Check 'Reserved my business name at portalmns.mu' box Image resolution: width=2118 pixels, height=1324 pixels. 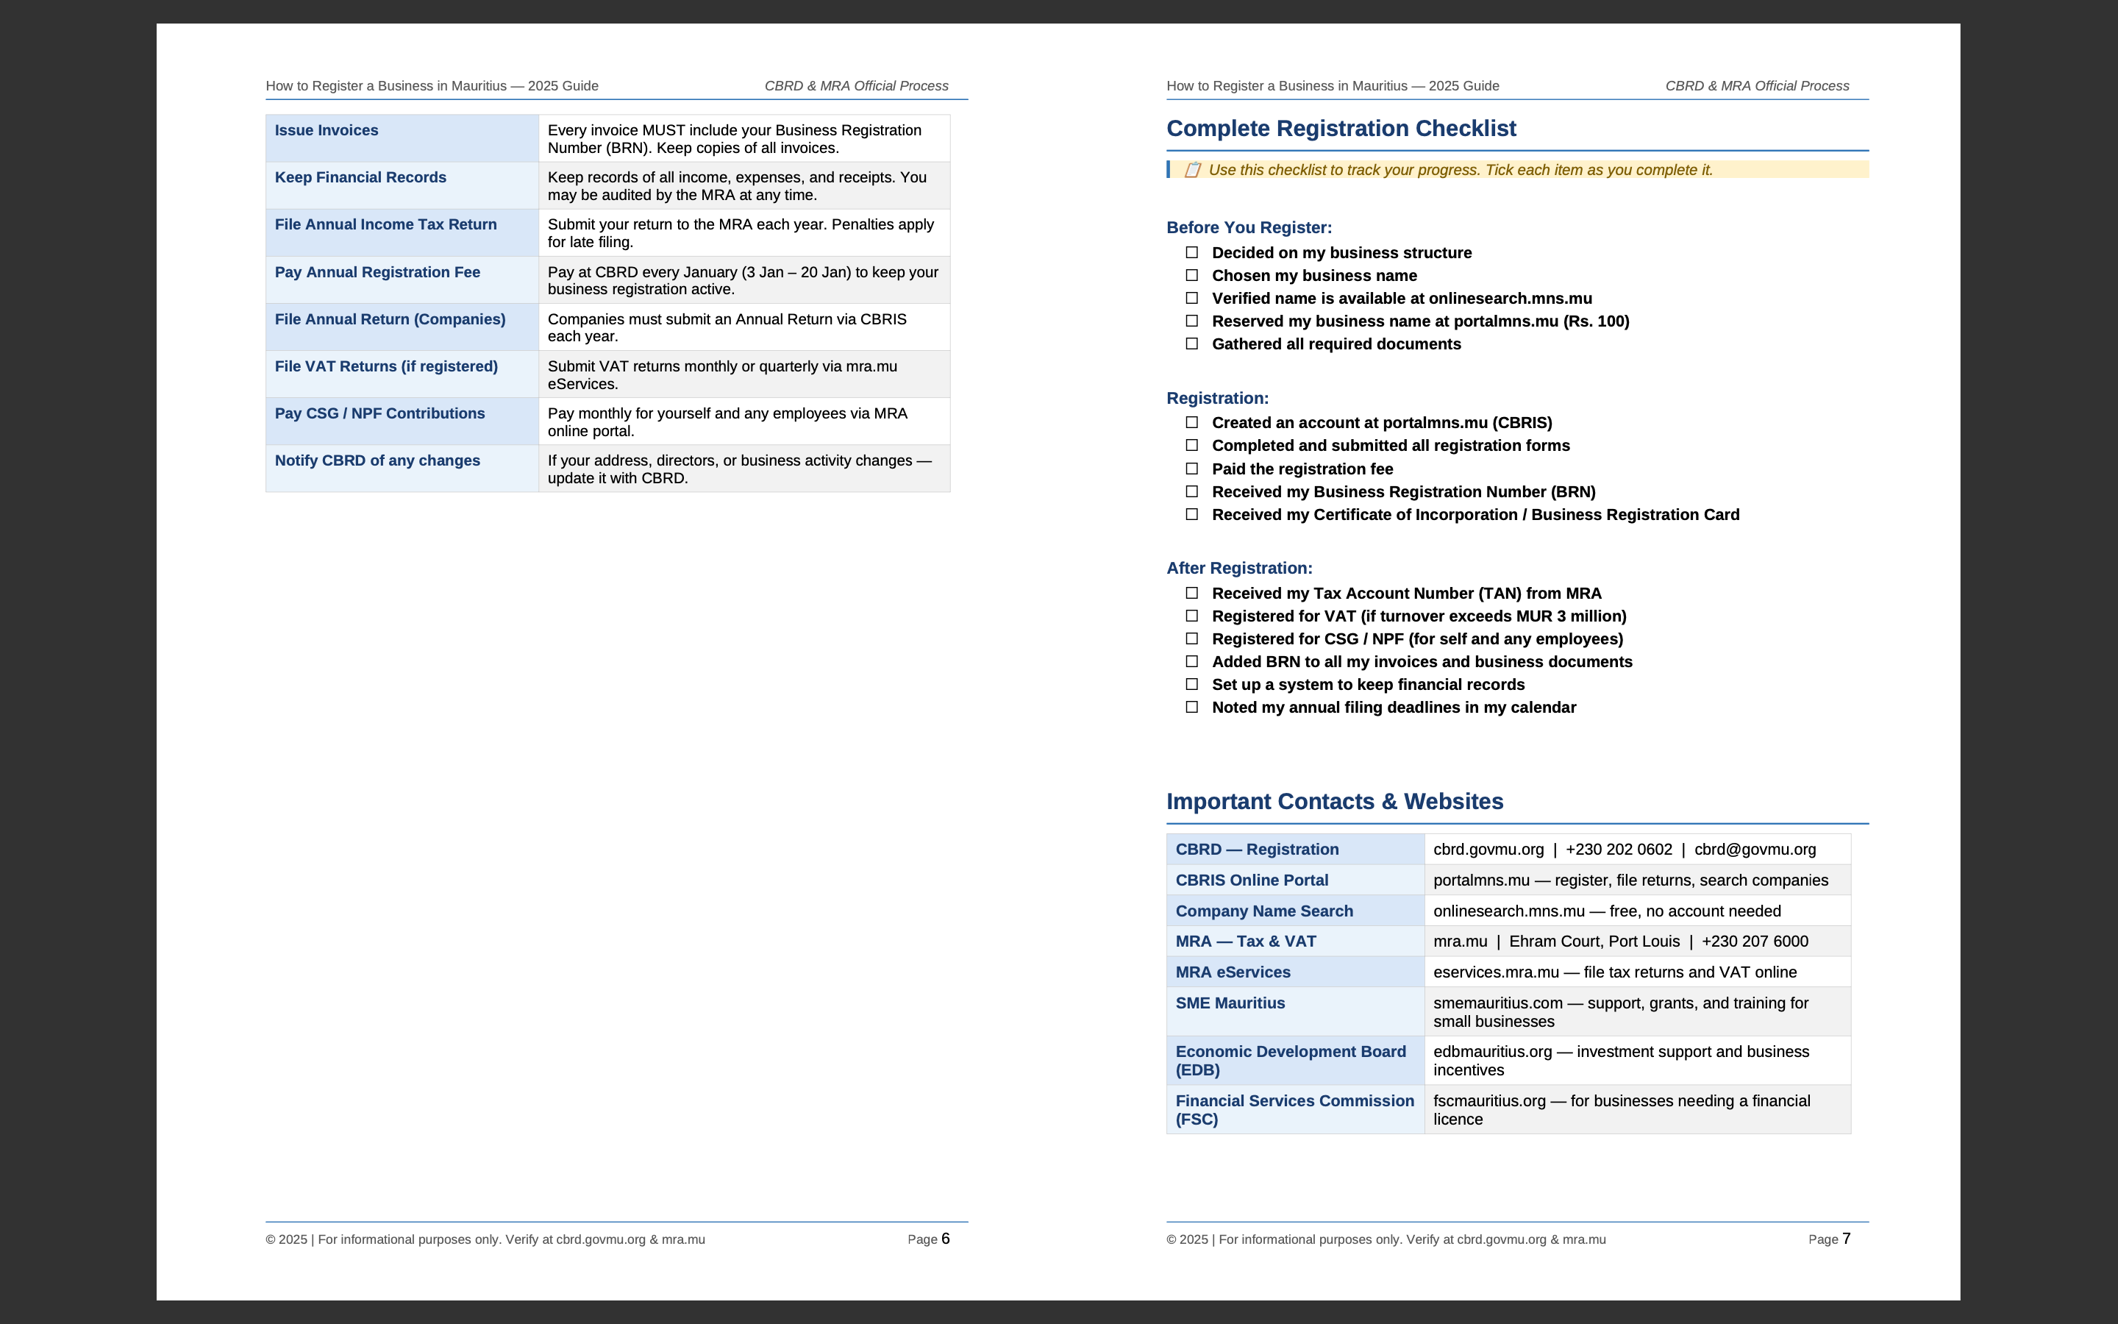pyautogui.click(x=1191, y=321)
